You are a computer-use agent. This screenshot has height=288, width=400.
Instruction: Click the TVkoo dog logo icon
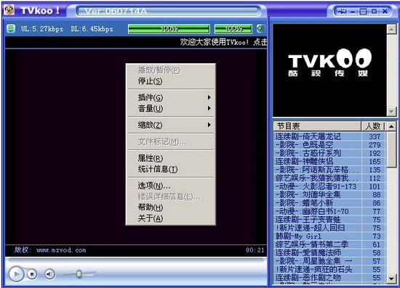click(x=9, y=10)
